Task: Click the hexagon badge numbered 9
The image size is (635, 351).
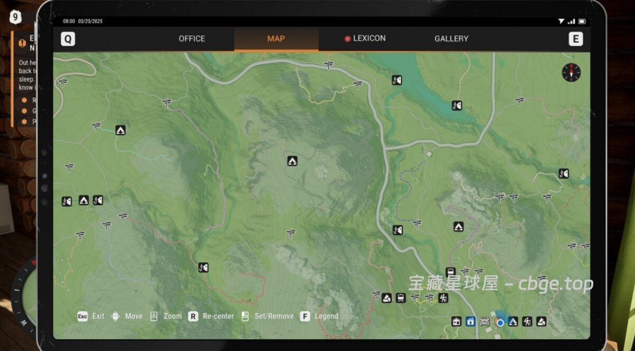Action: [15, 17]
